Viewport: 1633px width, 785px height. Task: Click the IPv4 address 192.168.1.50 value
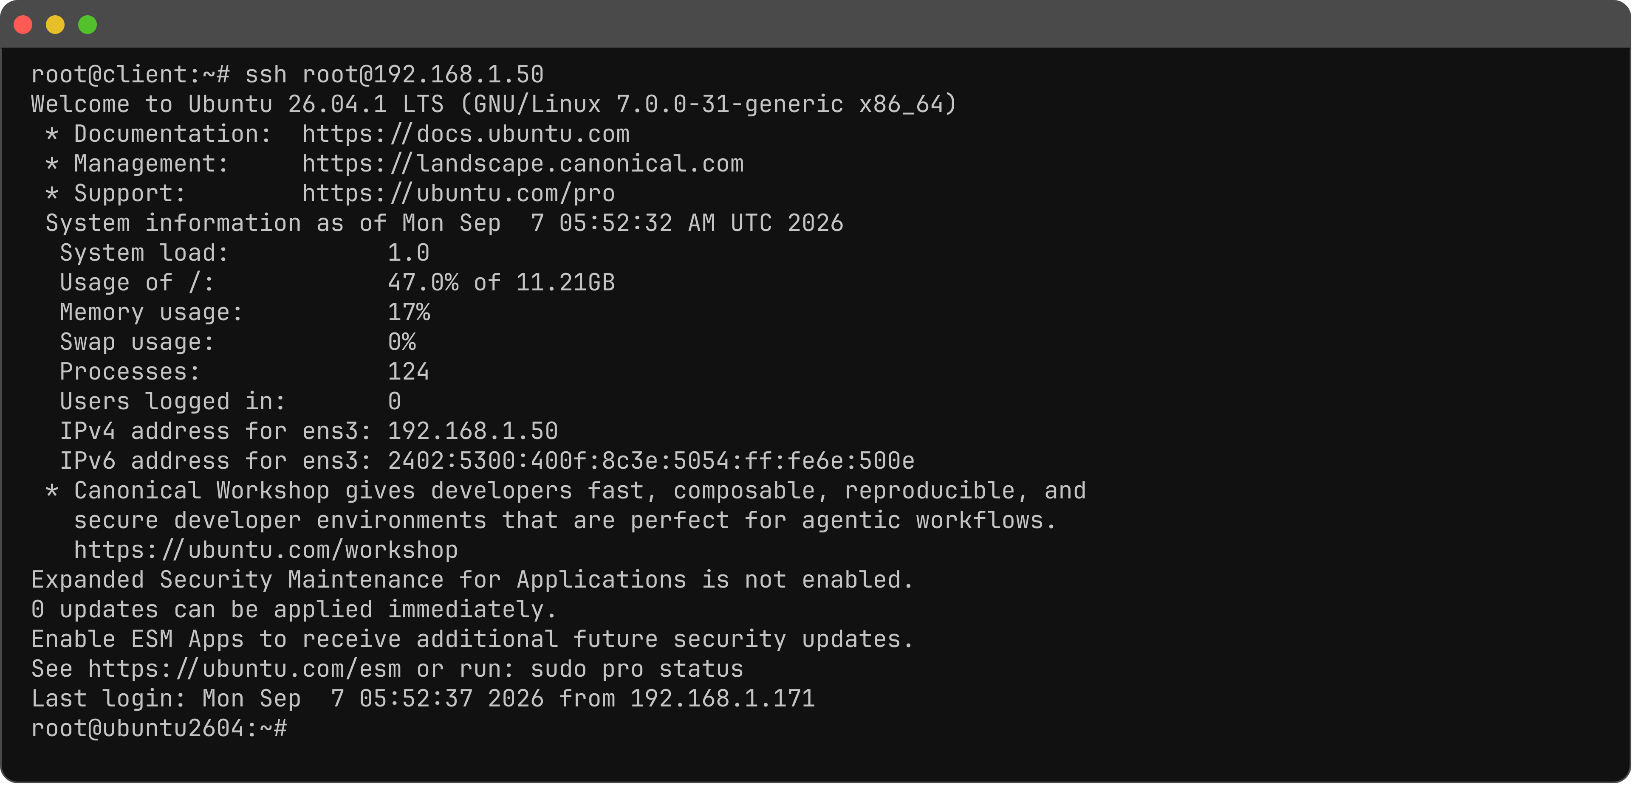[472, 431]
